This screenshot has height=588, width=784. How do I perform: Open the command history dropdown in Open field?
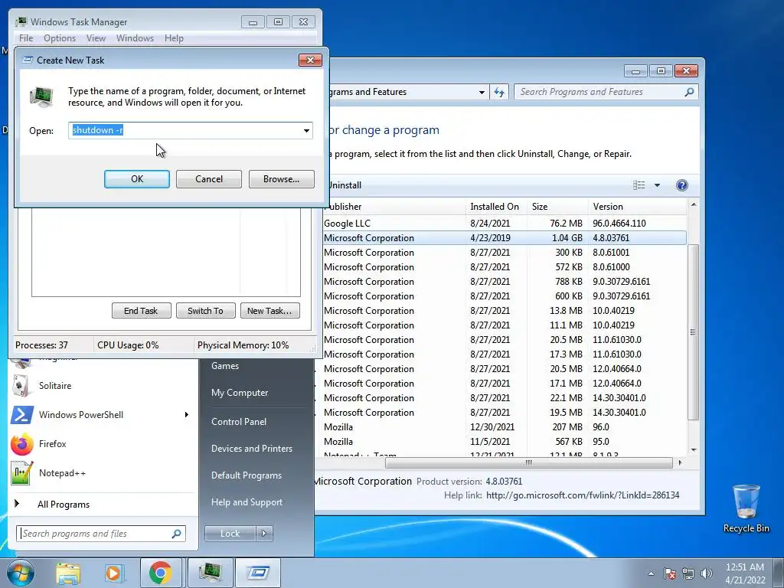click(306, 130)
